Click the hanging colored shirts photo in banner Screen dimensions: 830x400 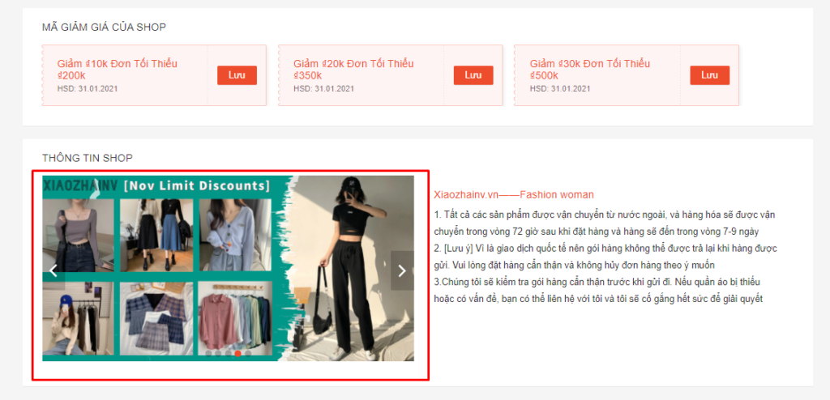coord(234,318)
